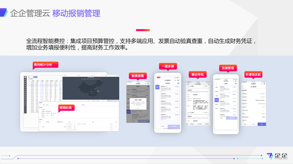Viewport: 293px width, 164px height.
Task: Click the 申请借还款 label
Action: (x=253, y=75)
